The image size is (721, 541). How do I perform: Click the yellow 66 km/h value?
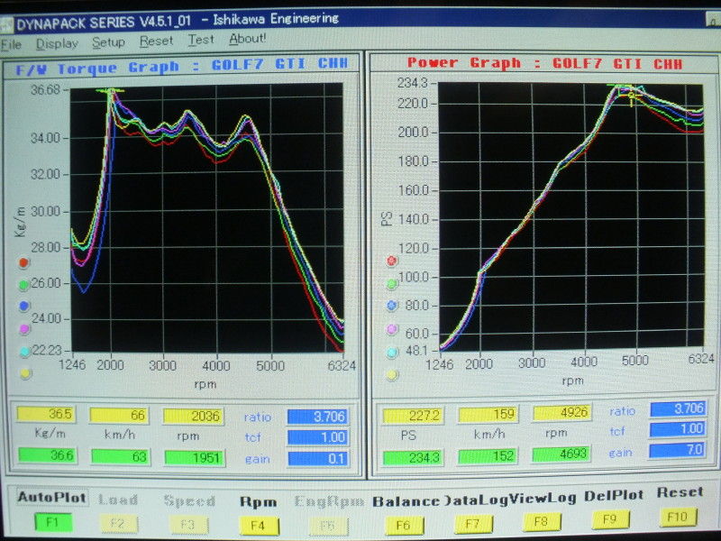[119, 415]
